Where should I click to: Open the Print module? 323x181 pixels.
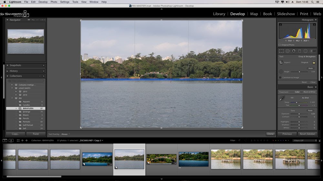pyautogui.click(x=304, y=14)
